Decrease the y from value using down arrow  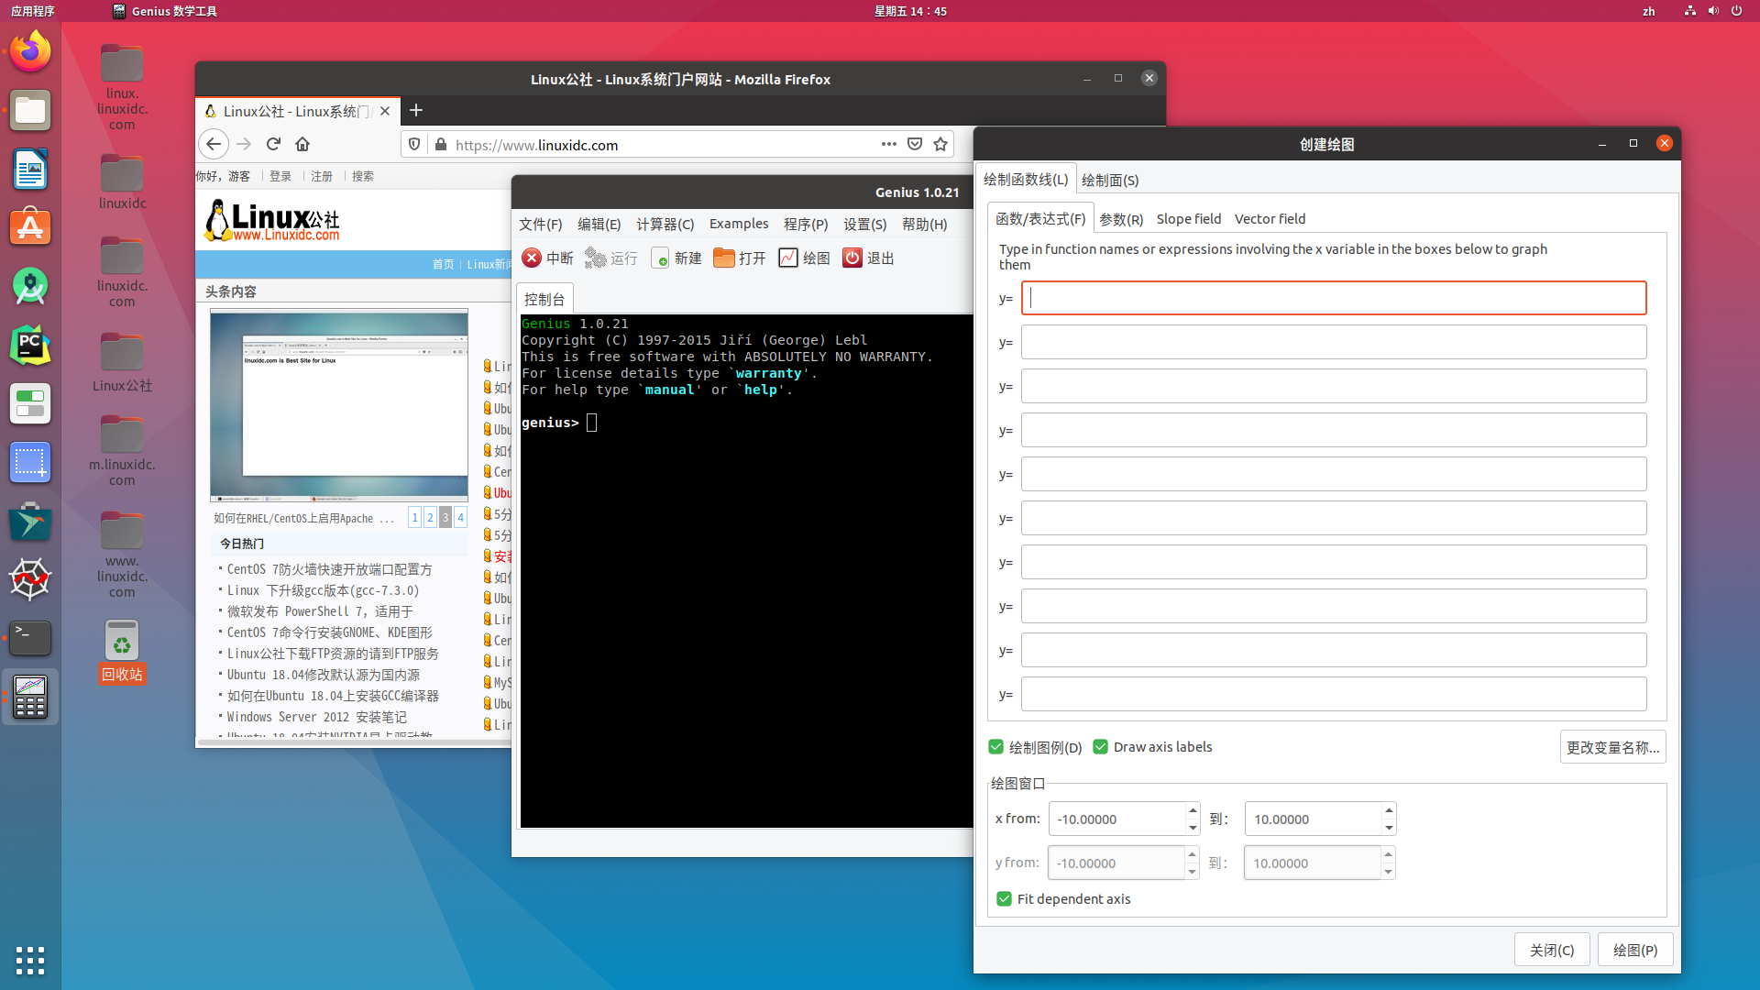click(x=1192, y=869)
